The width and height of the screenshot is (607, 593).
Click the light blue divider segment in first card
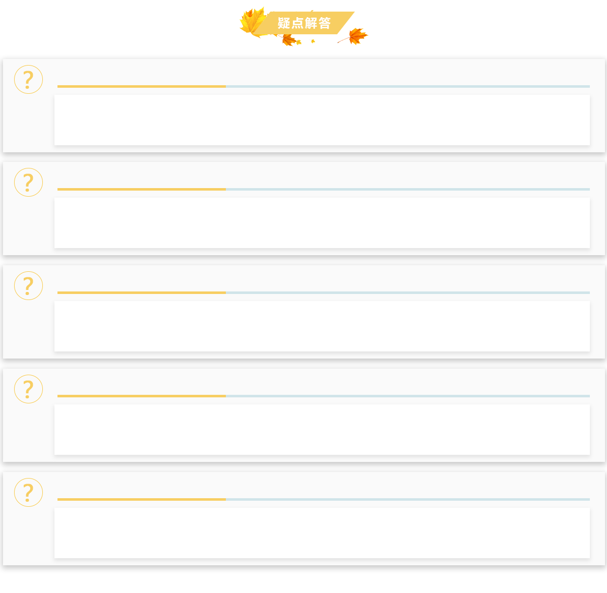[x=408, y=86]
